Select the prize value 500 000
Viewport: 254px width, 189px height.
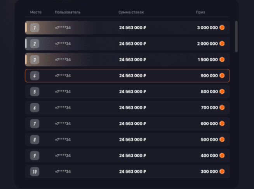[x=209, y=140]
